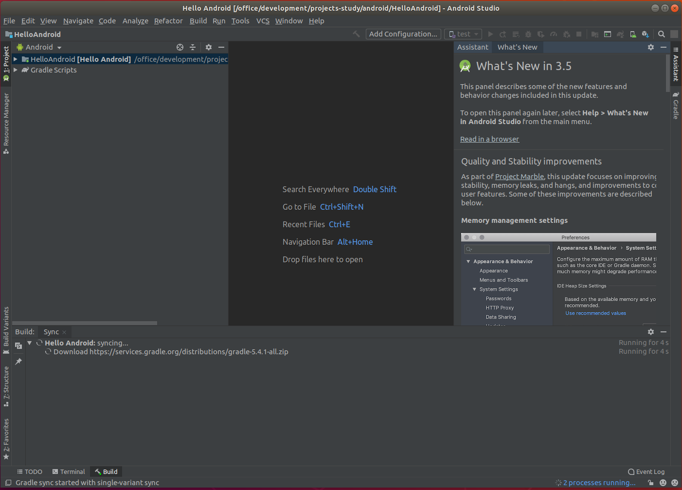Open the Terminal tool window tab

(69, 472)
